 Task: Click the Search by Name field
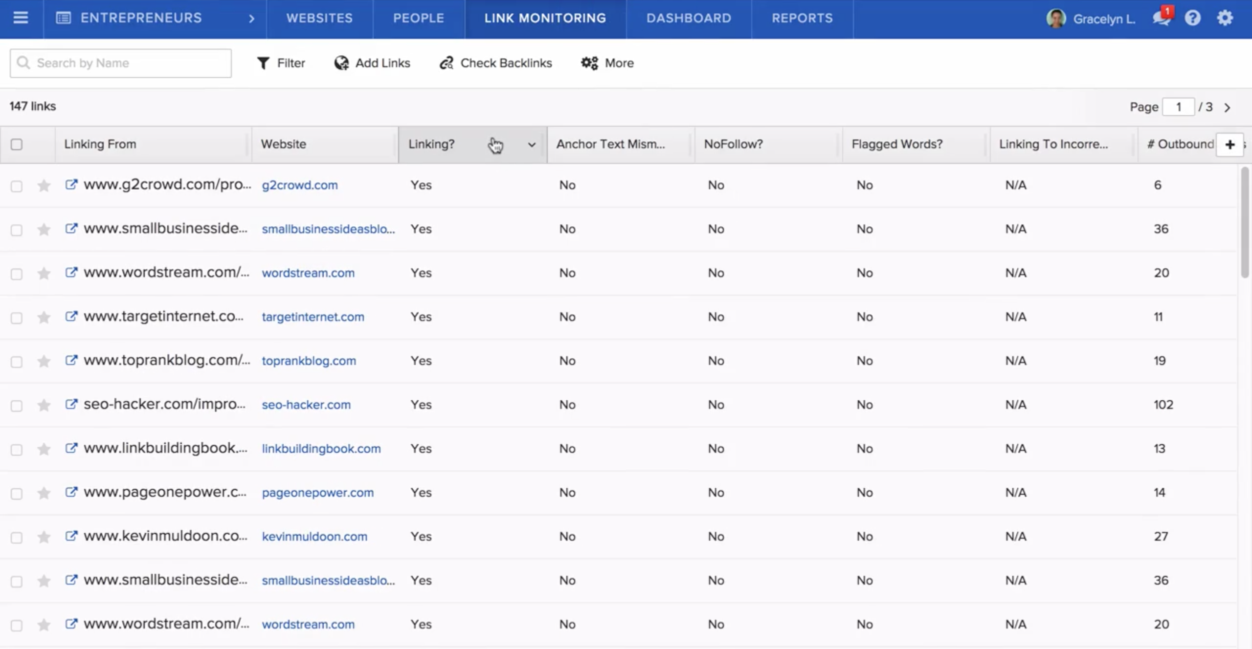121,63
